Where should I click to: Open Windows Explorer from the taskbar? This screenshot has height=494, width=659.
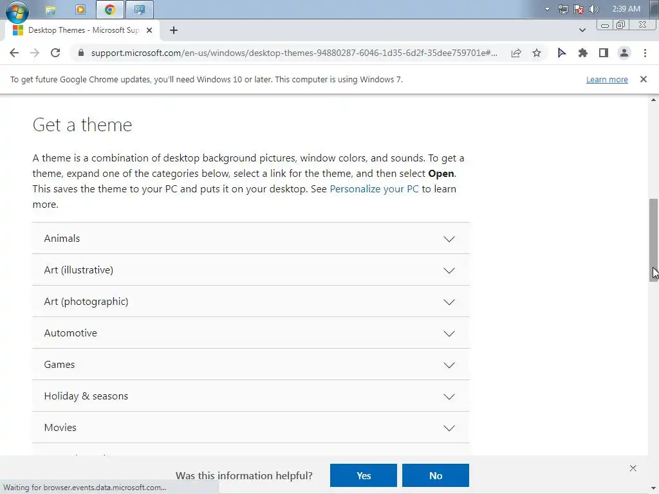pyautogui.click(x=51, y=9)
